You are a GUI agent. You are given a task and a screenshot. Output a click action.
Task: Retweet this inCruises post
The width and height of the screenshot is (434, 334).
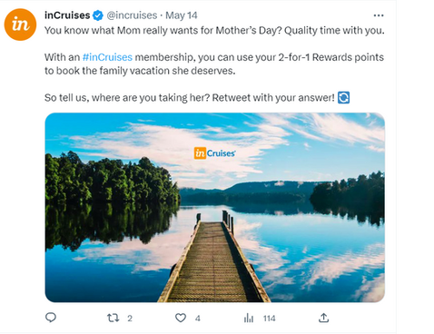pos(113,318)
